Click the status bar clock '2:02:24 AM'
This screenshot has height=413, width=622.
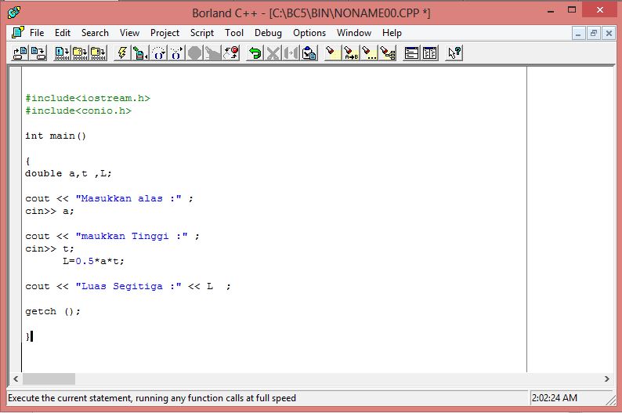tap(554, 398)
